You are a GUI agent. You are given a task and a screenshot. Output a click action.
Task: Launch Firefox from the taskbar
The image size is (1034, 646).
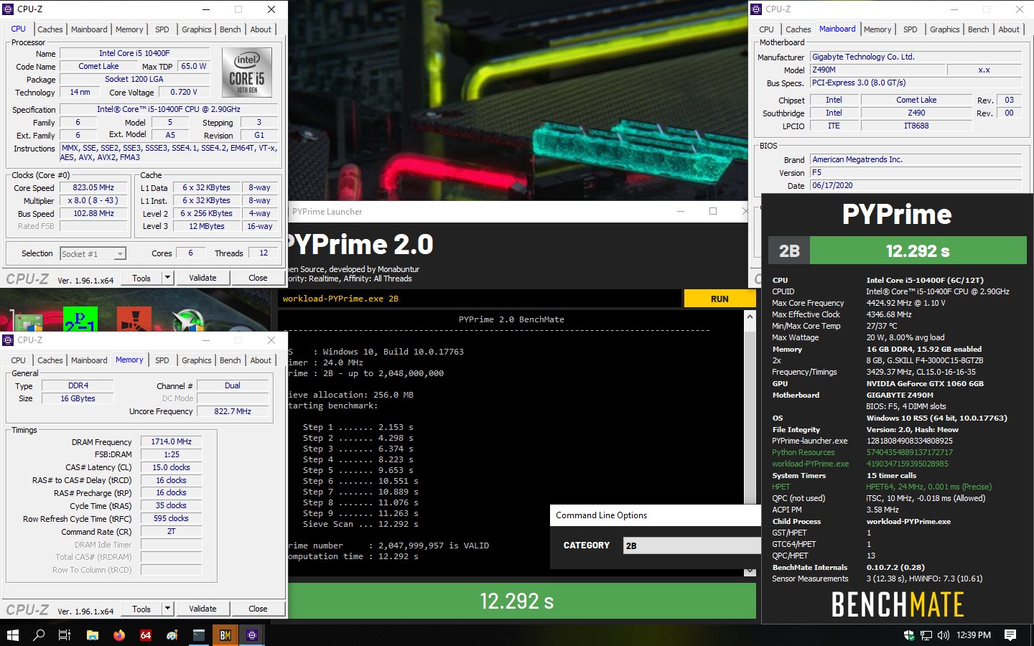[118, 635]
